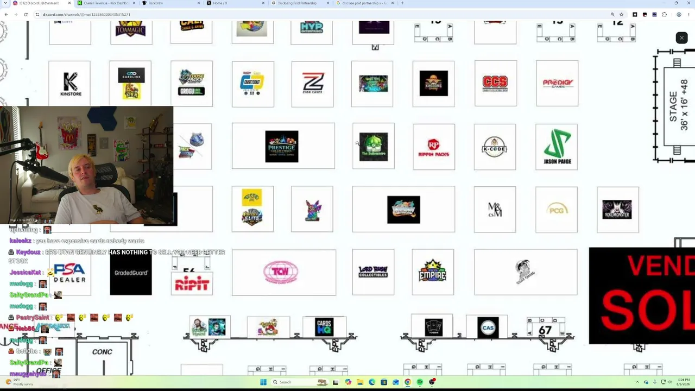Click the PastrySaint username in chat
695x391 pixels.
pyautogui.click(x=33, y=318)
